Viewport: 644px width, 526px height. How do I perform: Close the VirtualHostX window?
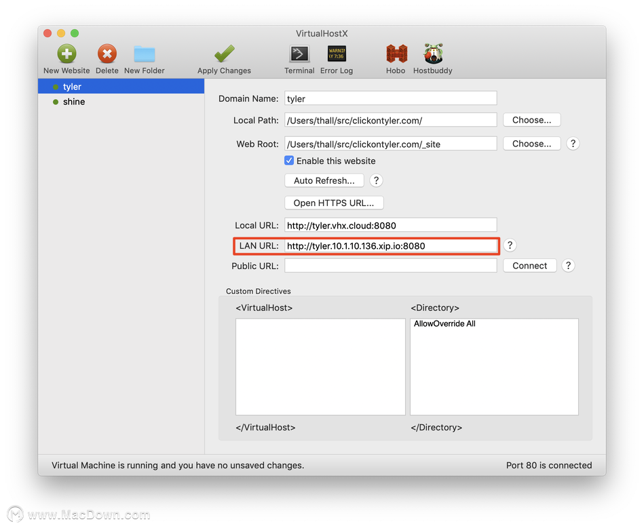point(48,33)
